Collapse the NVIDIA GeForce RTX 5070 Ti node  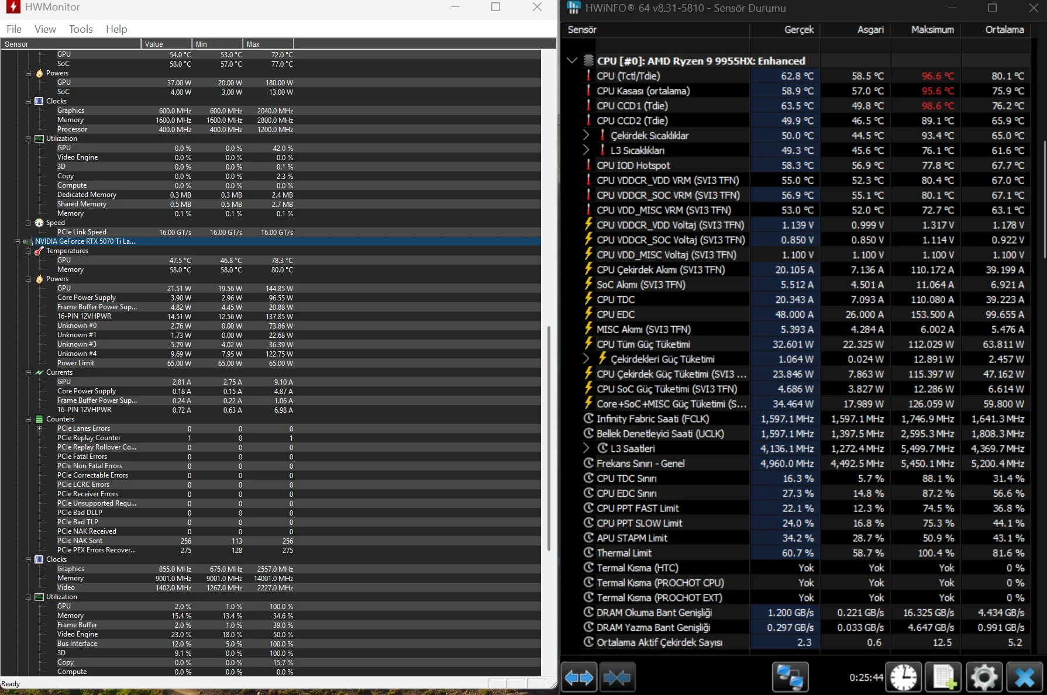(x=17, y=241)
